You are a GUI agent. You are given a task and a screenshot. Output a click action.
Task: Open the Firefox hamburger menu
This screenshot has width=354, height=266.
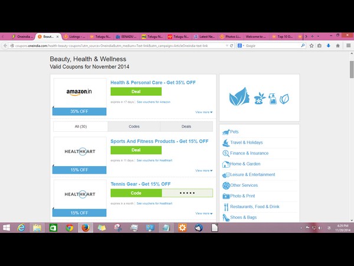(348, 46)
